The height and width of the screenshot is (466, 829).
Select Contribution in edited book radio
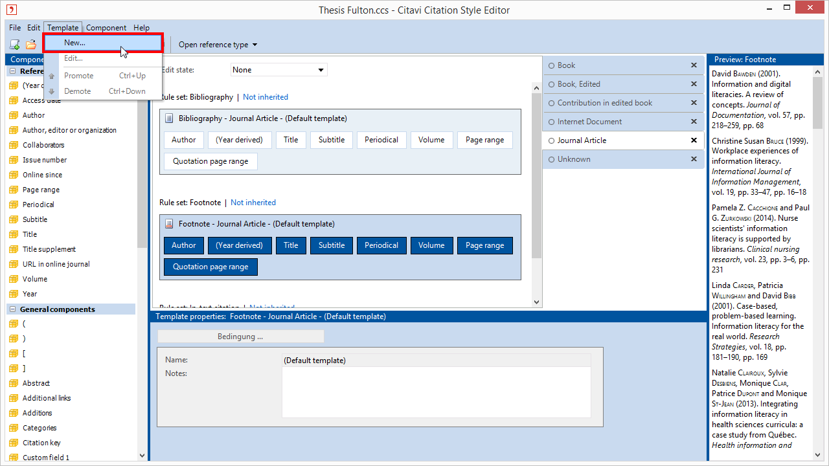point(552,103)
